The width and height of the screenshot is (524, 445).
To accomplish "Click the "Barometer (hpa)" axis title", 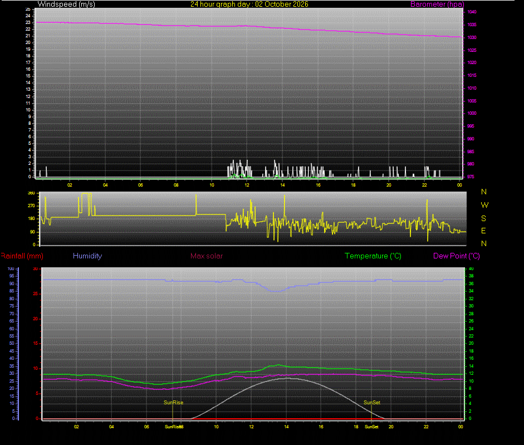I will pyautogui.click(x=437, y=4).
